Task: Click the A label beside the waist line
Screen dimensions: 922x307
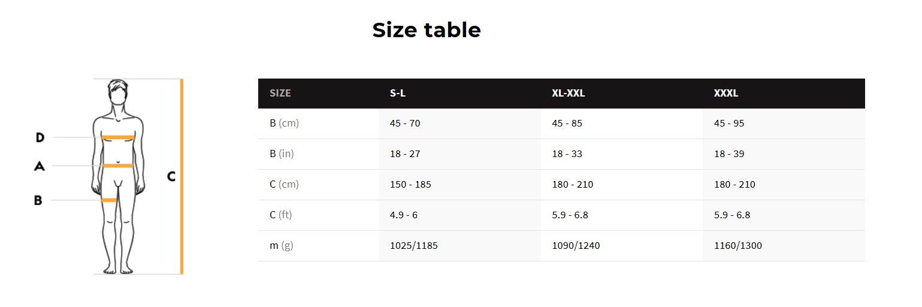Action: [x=40, y=165]
